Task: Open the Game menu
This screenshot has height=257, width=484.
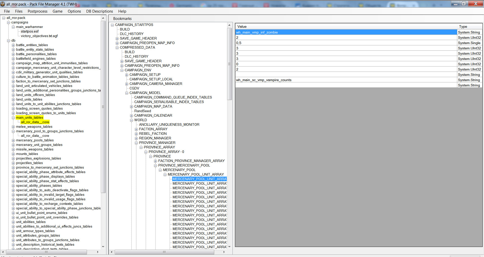Action: point(57,11)
